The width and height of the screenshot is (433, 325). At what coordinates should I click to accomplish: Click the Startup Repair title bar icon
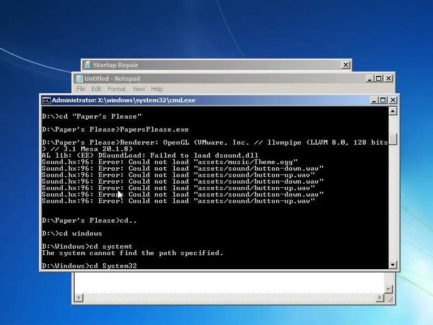pos(88,65)
